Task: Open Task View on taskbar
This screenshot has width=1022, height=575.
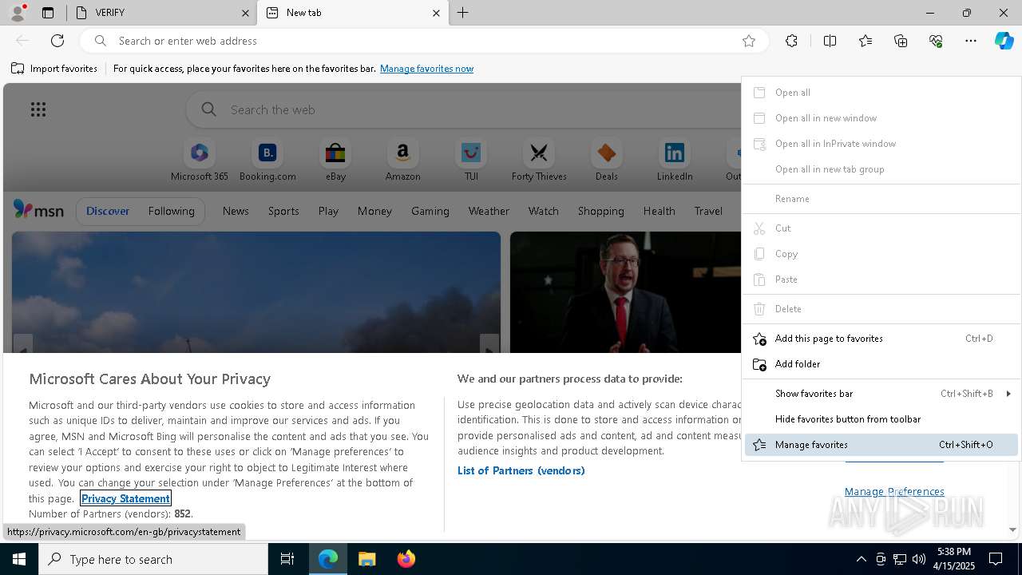Action: 287,559
